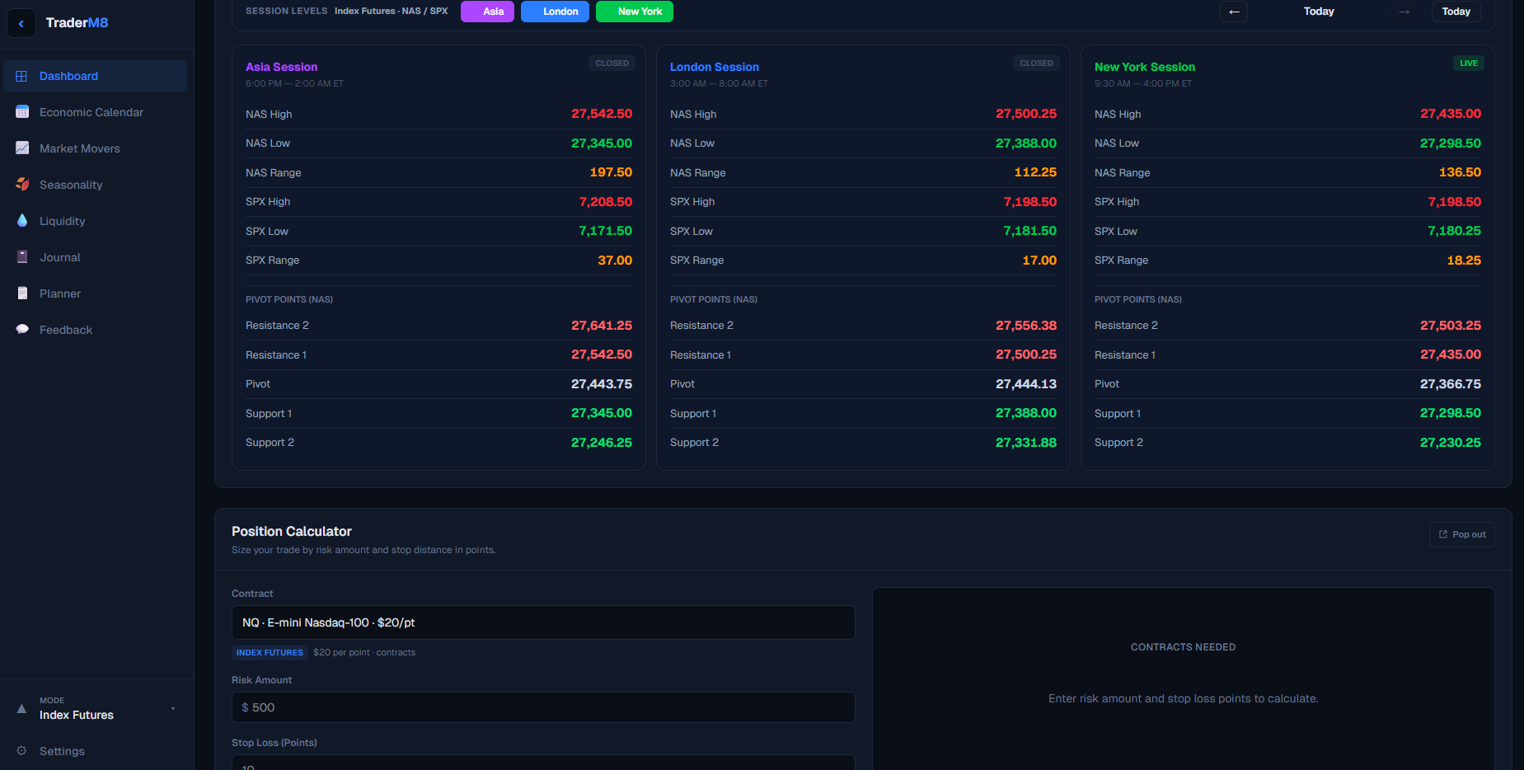Click New York SPX Range 18.25
Screen dimensions: 1524x770
[1464, 261]
